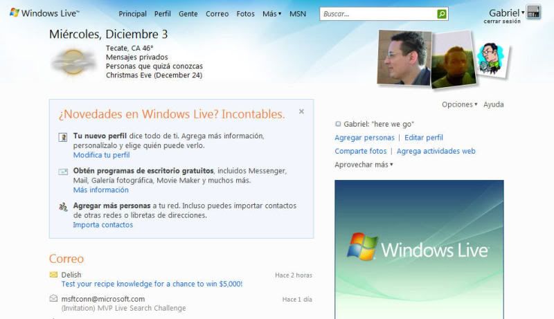Click the green search magnifier button
The height and width of the screenshot is (319, 554).
tap(442, 14)
